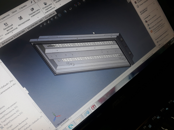Image resolution: width=174 pixels, height=130 pixels.
Task: Open the Решения партнеров link
Action: pyautogui.click(x=164, y=38)
